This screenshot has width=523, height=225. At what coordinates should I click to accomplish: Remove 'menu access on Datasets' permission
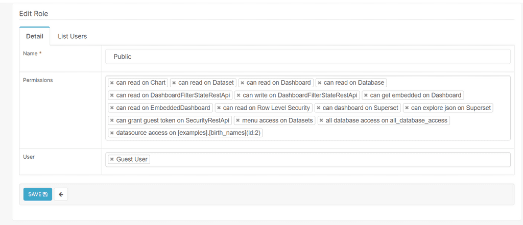pos(238,120)
